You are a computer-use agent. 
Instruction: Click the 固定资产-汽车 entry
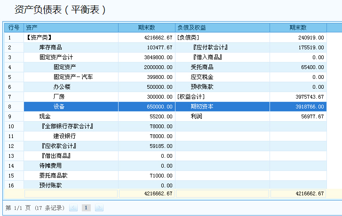(x=73, y=77)
